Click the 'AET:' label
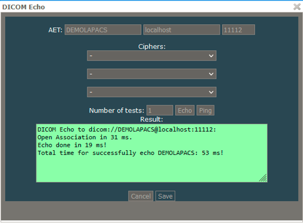303x223 pixels. click(x=56, y=30)
